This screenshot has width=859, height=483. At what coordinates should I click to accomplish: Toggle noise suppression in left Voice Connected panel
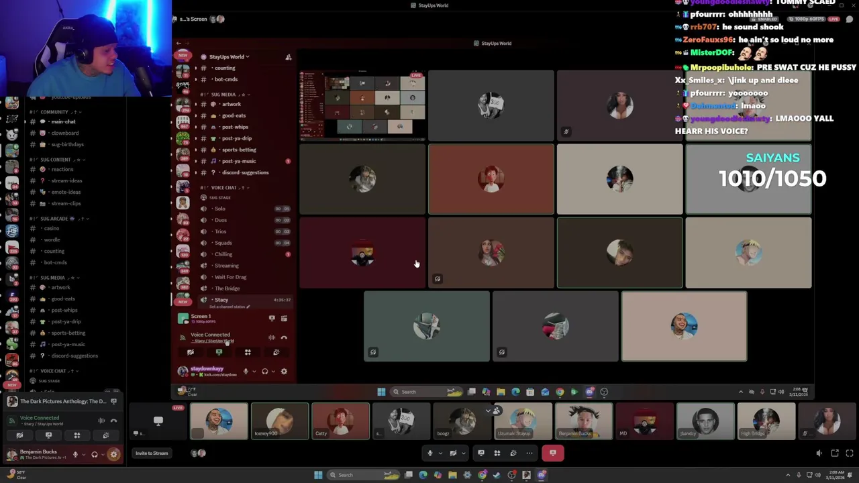tap(101, 421)
